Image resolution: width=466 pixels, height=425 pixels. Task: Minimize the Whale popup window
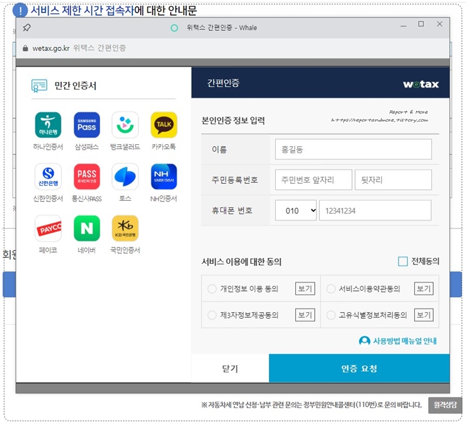403,26
